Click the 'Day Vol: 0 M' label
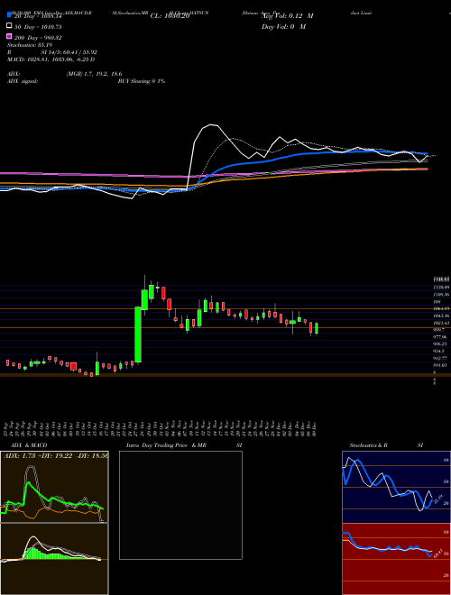Screen dimensions: 451x595 pos(283,26)
